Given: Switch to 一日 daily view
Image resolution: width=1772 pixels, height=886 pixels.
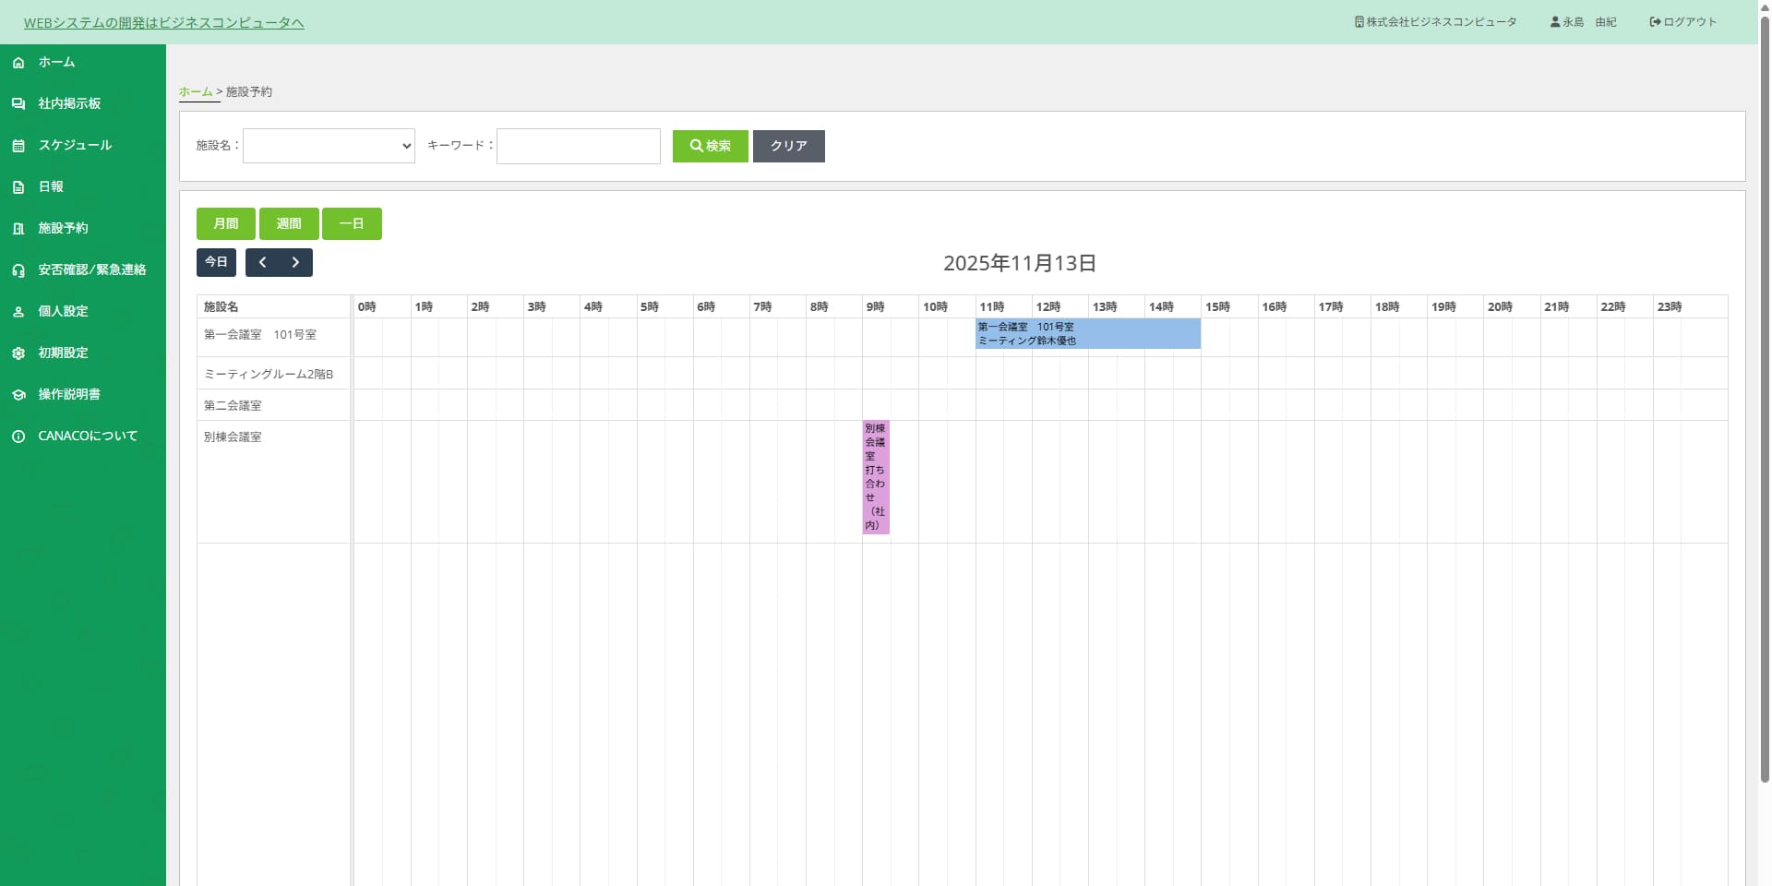Looking at the screenshot, I should (352, 223).
